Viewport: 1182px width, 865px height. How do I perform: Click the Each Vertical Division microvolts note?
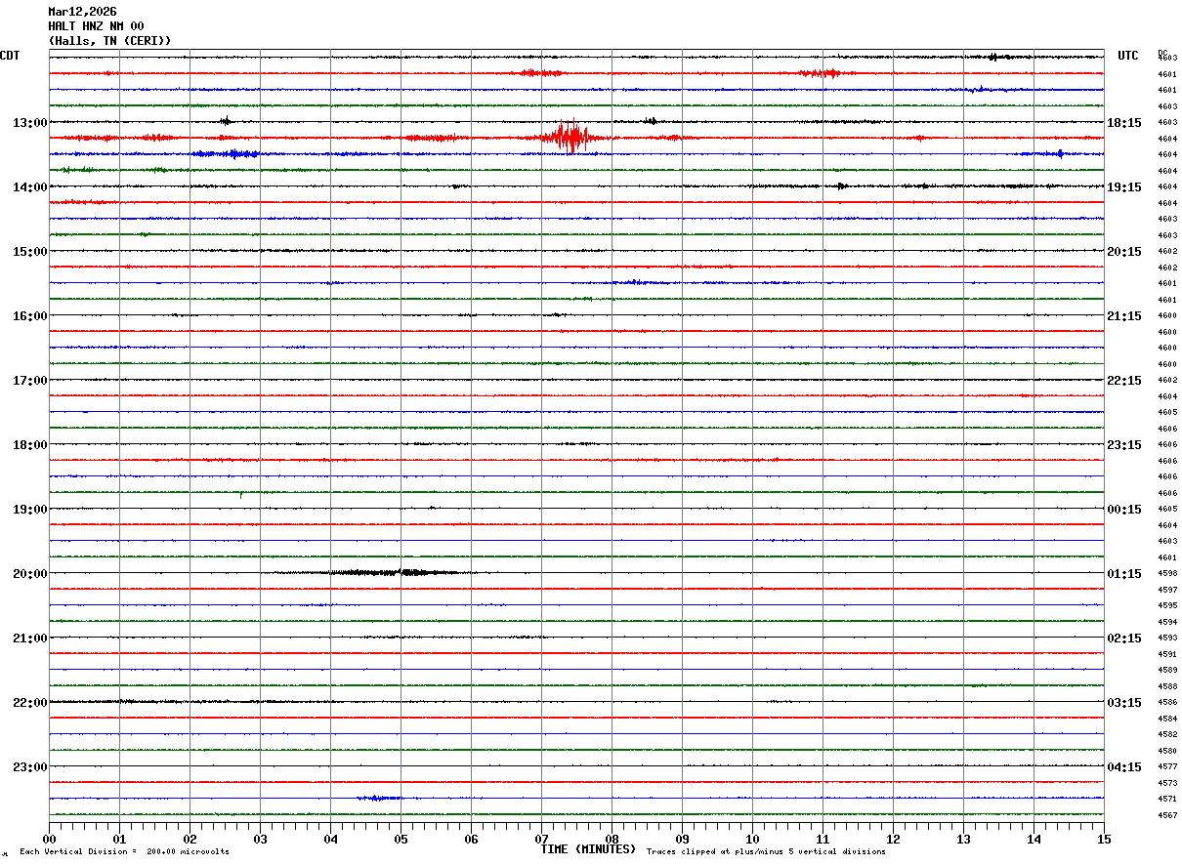point(124,852)
